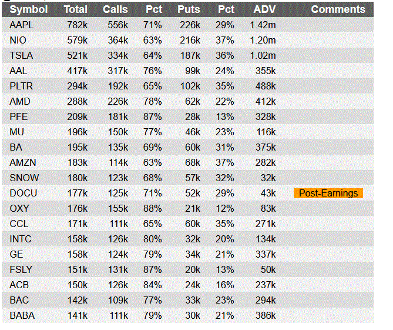393x330 pixels.
Task: Click the Symbol column header
Action: (x=29, y=9)
